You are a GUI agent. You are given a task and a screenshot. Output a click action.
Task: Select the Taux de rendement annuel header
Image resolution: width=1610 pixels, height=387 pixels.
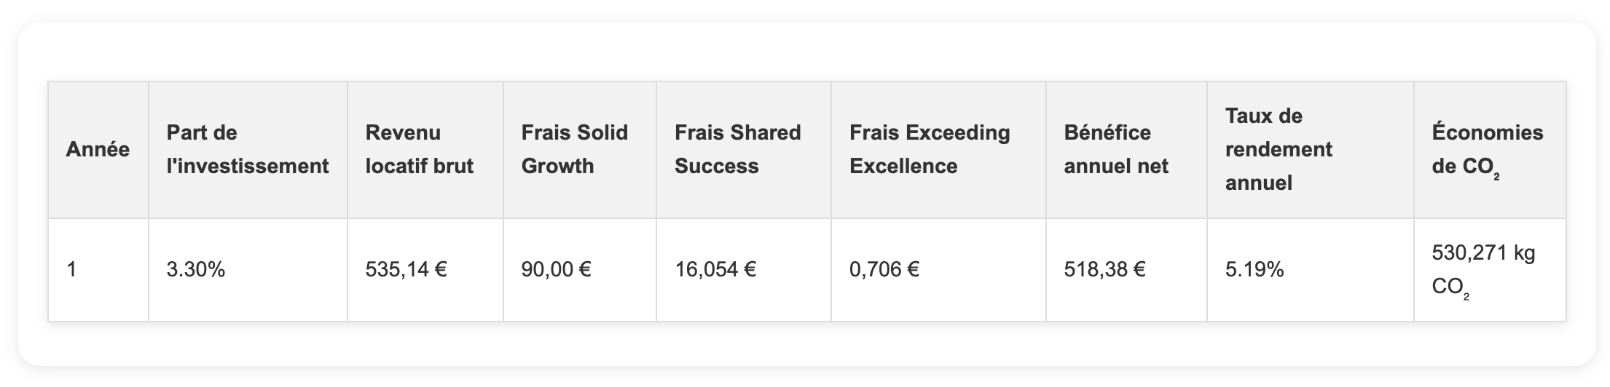(1279, 150)
